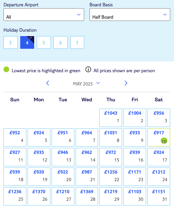This screenshot has width=174, height=209.
Task: Select 6 night holiday duration
Action: coord(60,42)
